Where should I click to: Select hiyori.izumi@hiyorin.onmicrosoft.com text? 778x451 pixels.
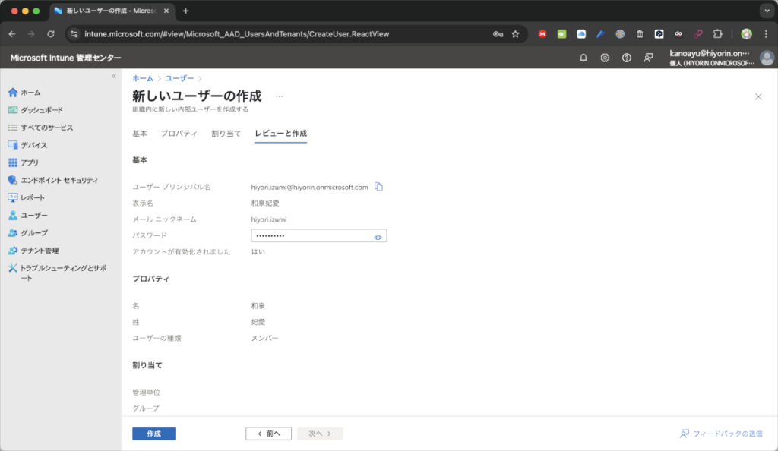(x=310, y=188)
